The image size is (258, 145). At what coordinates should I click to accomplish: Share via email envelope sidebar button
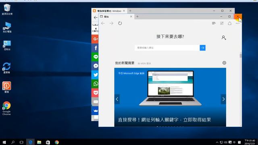click(95, 102)
